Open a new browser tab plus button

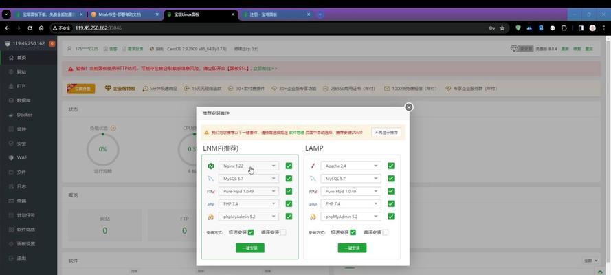click(320, 14)
